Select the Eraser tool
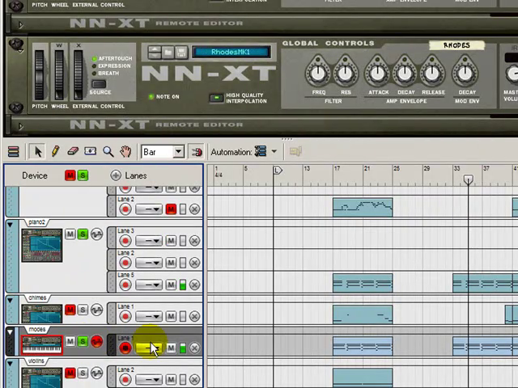 [73, 151]
